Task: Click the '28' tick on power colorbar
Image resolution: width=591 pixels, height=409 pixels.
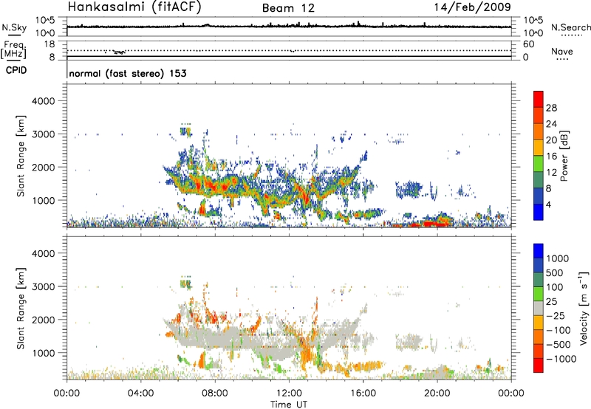Action: pyautogui.click(x=551, y=108)
